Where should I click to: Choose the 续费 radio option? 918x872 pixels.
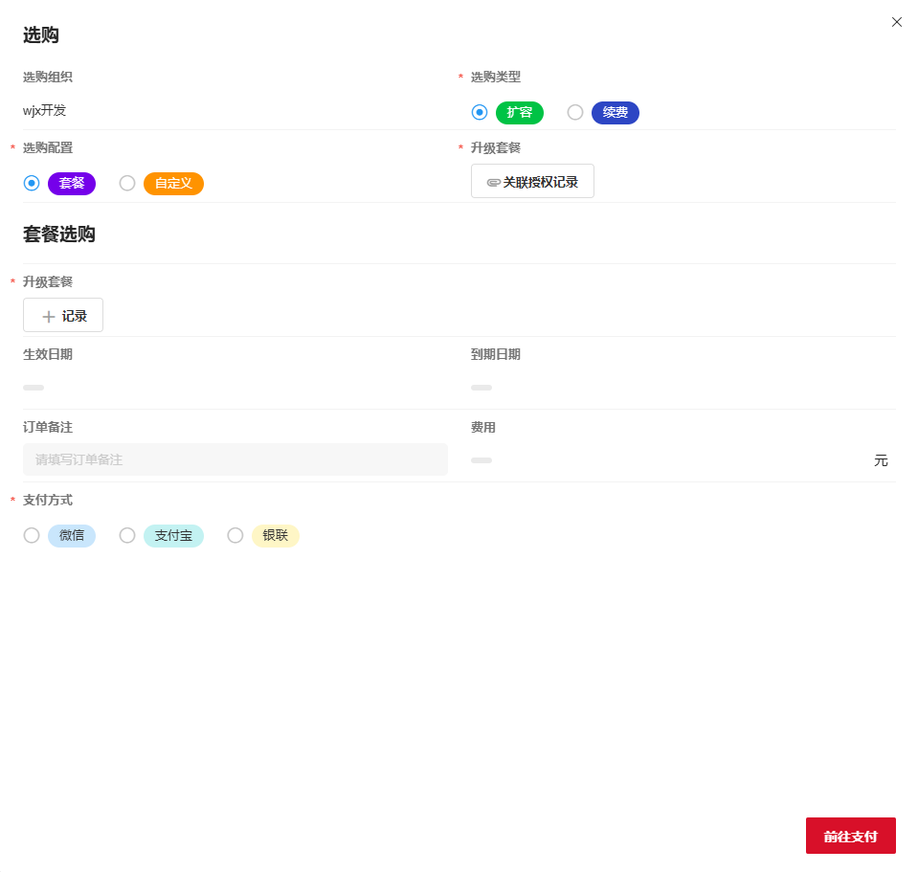(575, 113)
